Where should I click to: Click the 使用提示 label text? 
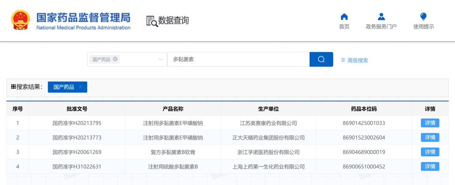[x=423, y=26]
